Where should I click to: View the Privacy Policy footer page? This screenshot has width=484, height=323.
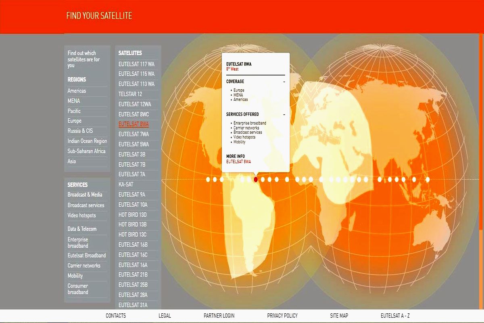[282, 316]
